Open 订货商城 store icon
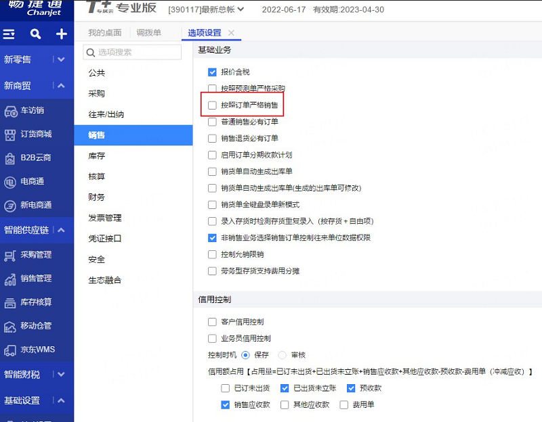Screen dimensions: 542x422 tap(10, 135)
